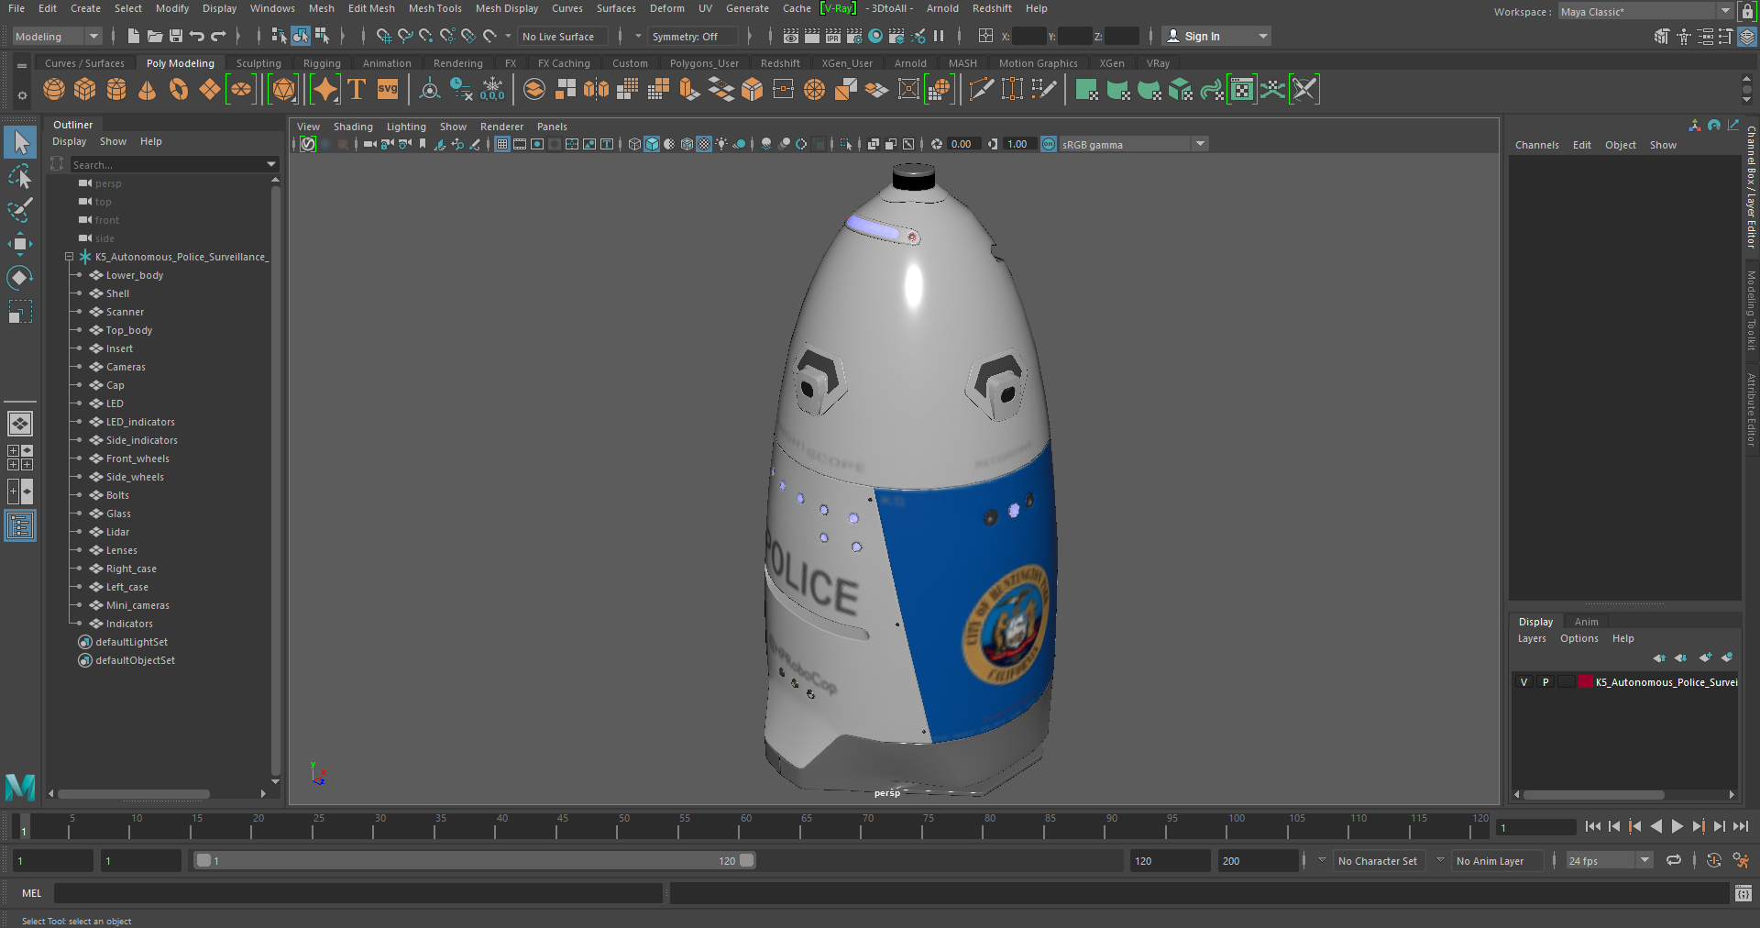Open the Mesh Tools menu
The height and width of the screenshot is (928, 1760).
[434, 8]
